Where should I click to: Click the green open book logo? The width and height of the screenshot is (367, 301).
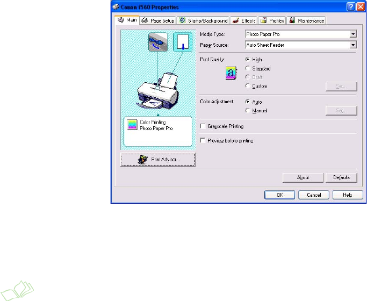[17, 290]
